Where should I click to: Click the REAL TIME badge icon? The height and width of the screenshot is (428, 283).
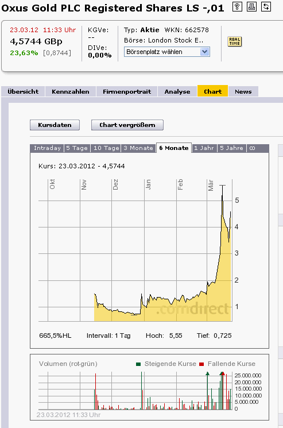[234, 41]
